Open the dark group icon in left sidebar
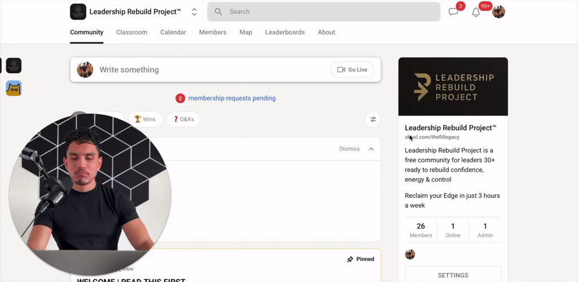Screen dimensions: 578x282 tap(14, 65)
